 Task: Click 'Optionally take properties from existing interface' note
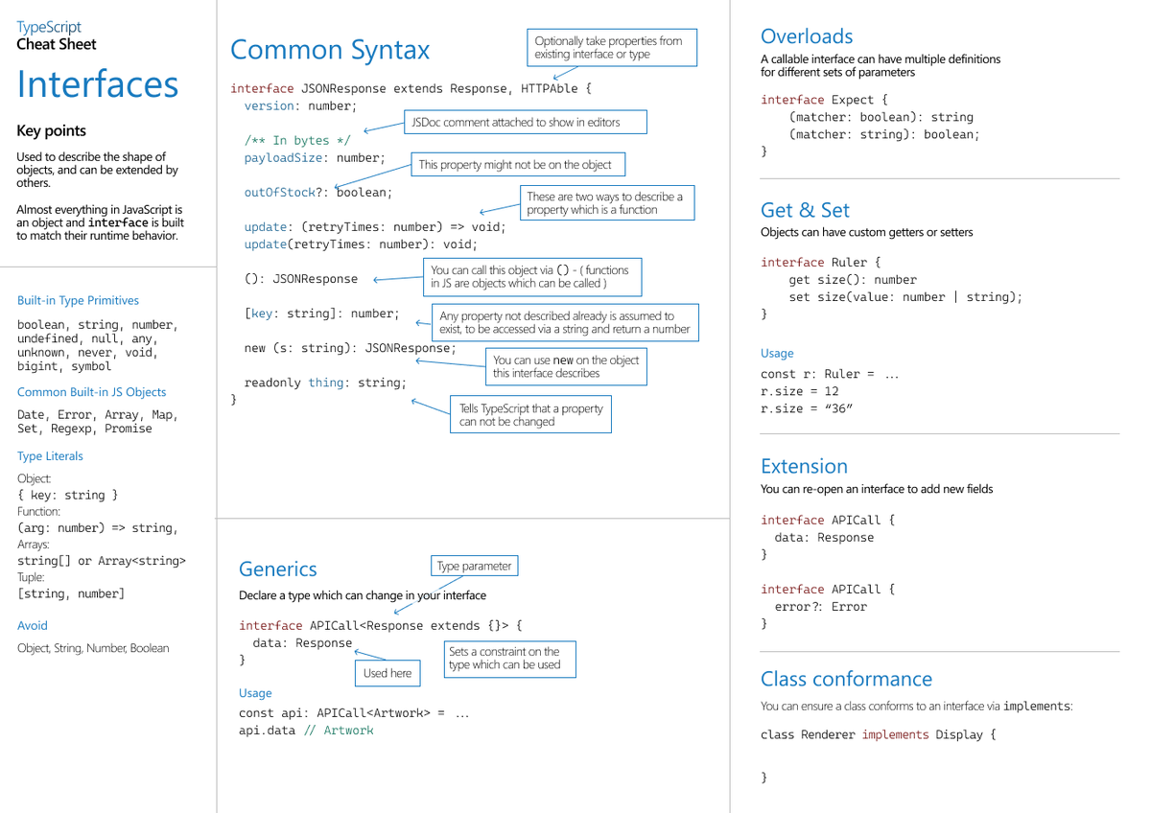(x=612, y=47)
